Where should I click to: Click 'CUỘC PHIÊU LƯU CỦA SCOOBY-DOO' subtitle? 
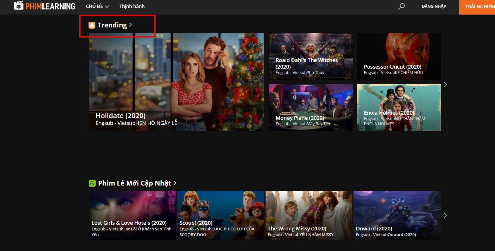click(x=217, y=232)
